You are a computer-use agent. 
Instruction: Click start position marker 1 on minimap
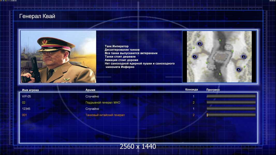(194, 57)
